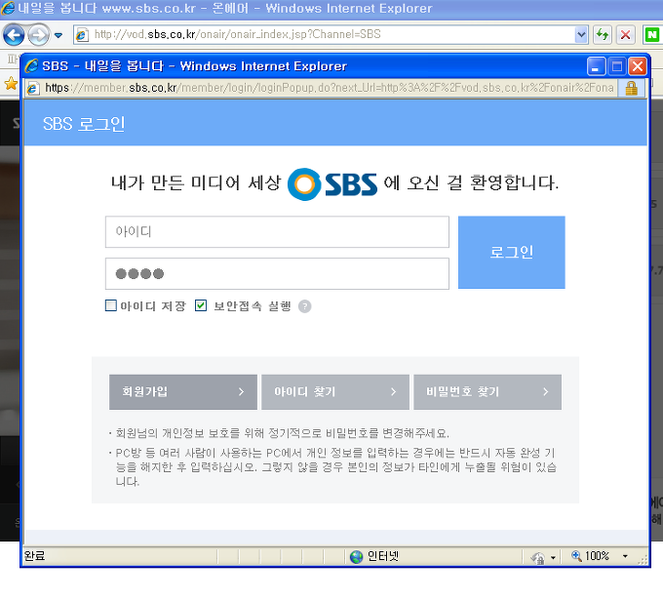Click the blue 로그인 login button
Image resolution: width=663 pixels, height=602 pixels.
coord(512,253)
